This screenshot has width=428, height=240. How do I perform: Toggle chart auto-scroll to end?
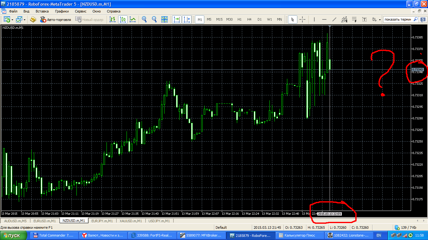(x=177, y=19)
